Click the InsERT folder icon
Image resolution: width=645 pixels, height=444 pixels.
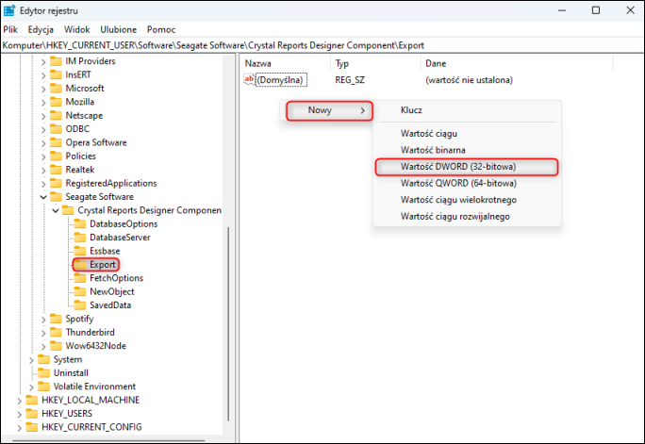[x=56, y=74]
